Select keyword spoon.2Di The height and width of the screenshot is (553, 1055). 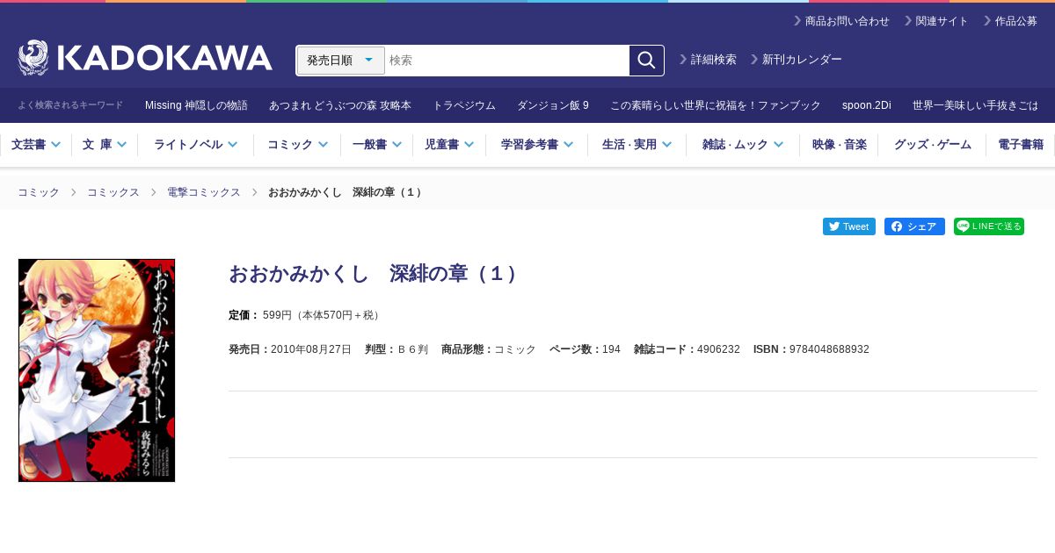point(867,105)
